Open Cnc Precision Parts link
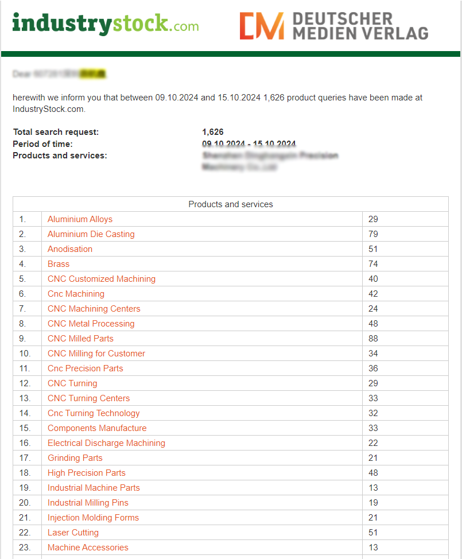 coord(85,368)
